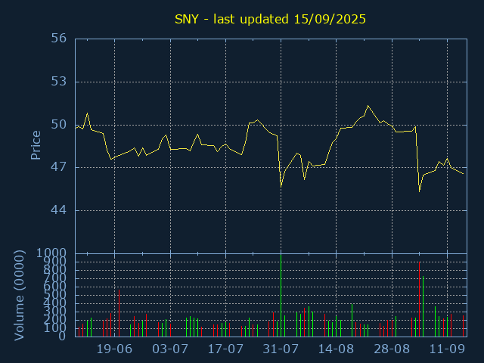Click the price axis label 53
Image resolution: width=484 pixels, height=363 pixels.
coord(59,82)
